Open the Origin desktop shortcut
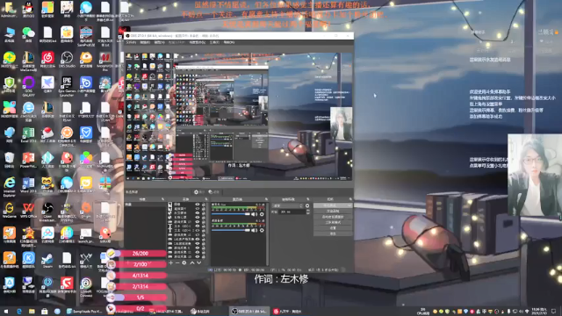Image resolution: width=562 pixels, height=316 pixels. click(86, 210)
